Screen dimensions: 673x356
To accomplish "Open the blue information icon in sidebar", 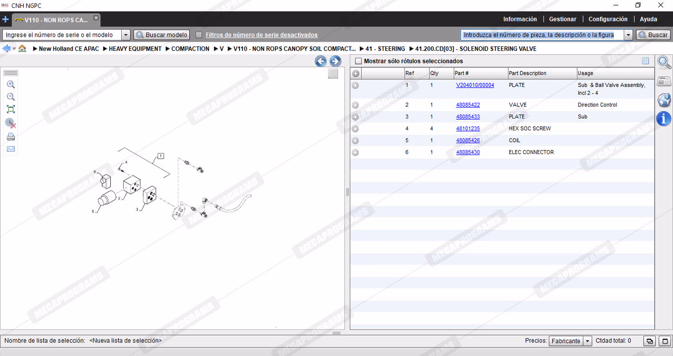I will (664, 118).
